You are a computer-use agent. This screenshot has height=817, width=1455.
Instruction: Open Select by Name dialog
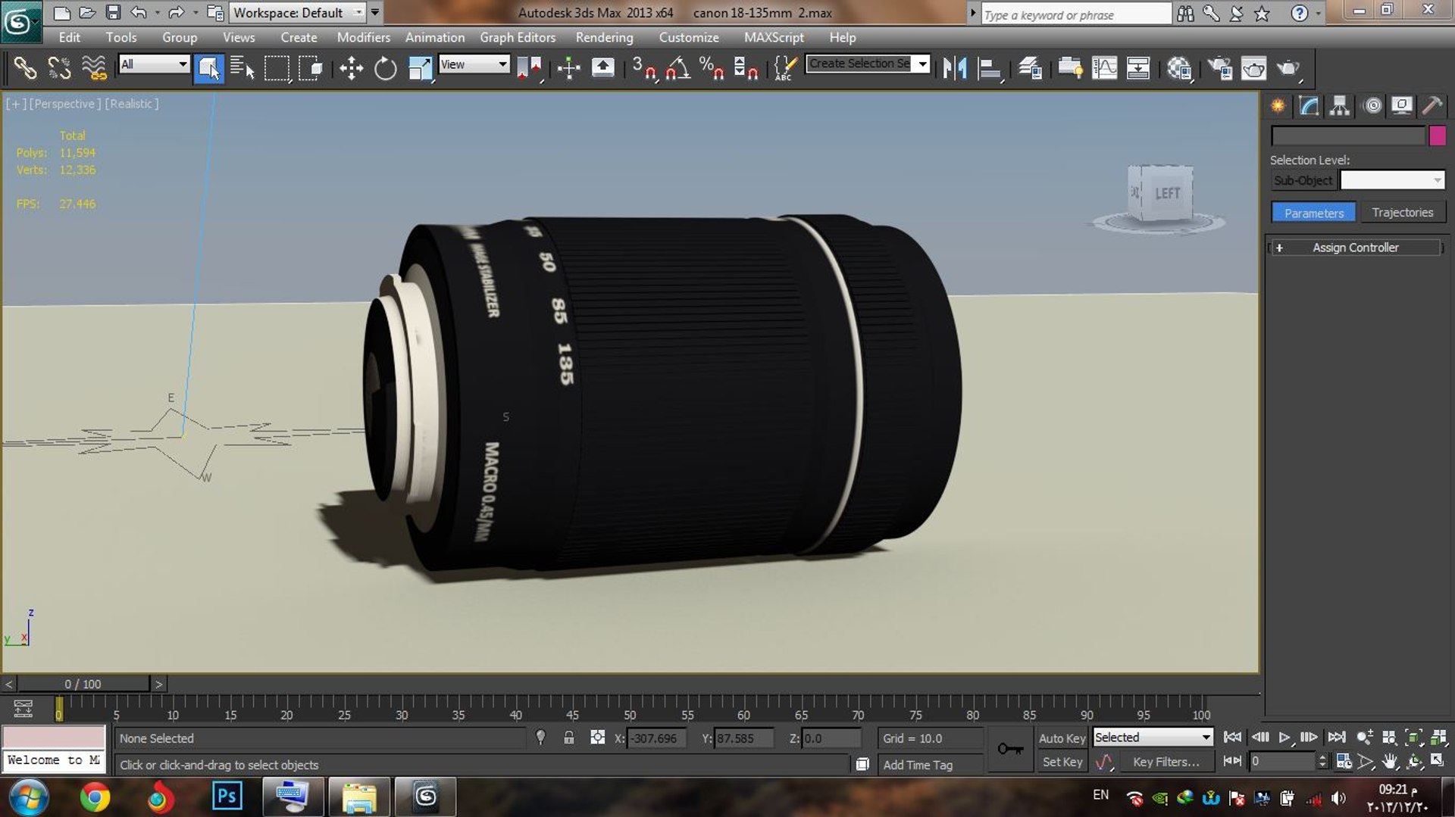coord(242,68)
